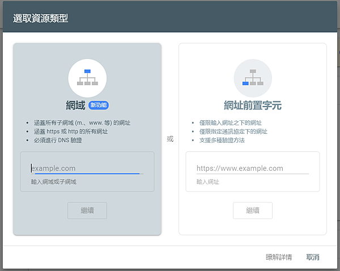
Task: Click the 輸入網域或子網域 helper label
Action: point(54,182)
